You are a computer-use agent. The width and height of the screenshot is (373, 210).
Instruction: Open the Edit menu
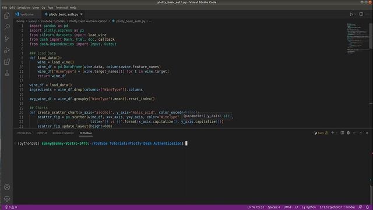click(x=12, y=8)
